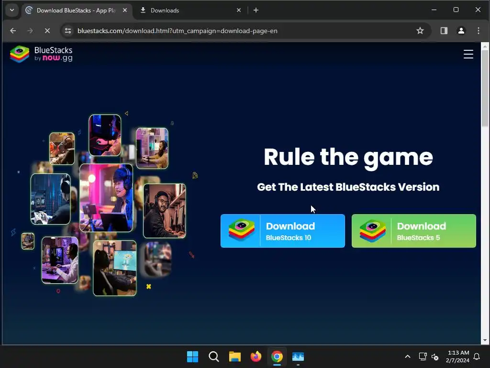Image resolution: width=490 pixels, height=368 pixels.
Task: Click the BlueStacks by now.gg logo
Action: [41, 54]
